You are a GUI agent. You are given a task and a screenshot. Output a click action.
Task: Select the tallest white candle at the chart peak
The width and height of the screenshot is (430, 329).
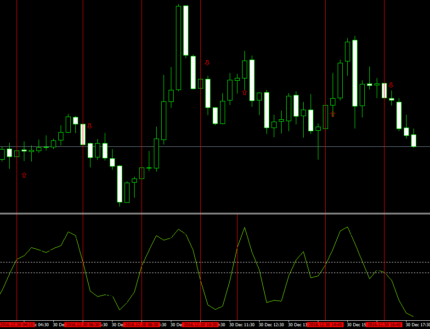click(x=186, y=30)
